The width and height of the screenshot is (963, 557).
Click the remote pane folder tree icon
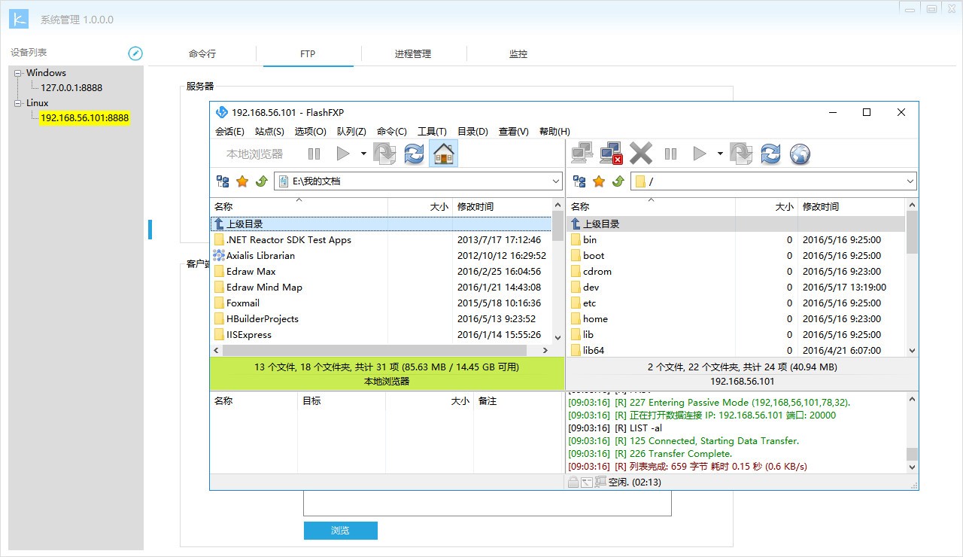(x=579, y=181)
